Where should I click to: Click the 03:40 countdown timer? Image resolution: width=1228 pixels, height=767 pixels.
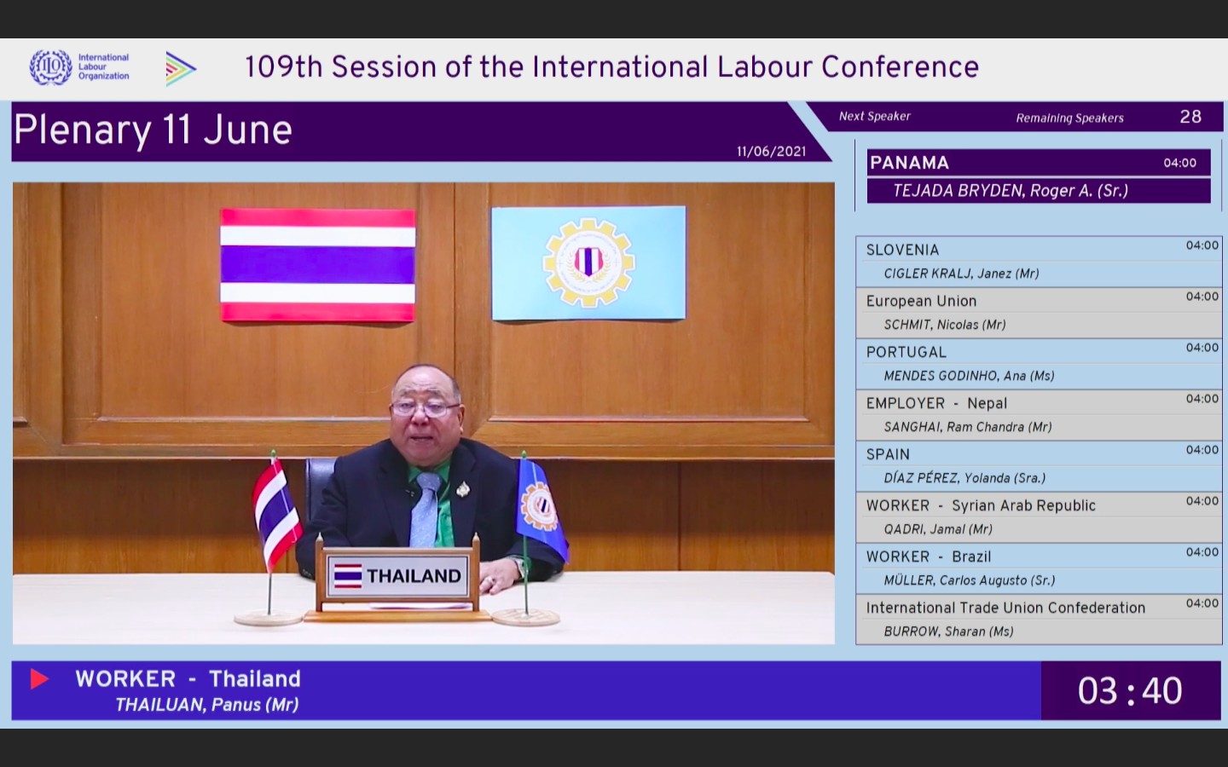click(1129, 691)
